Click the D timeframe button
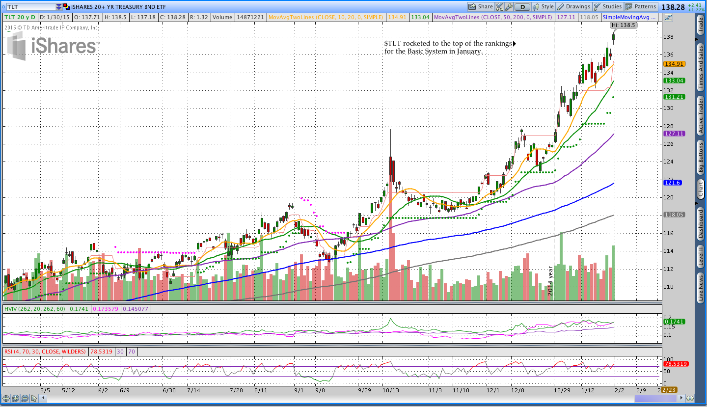707x407 pixels. coord(522,7)
